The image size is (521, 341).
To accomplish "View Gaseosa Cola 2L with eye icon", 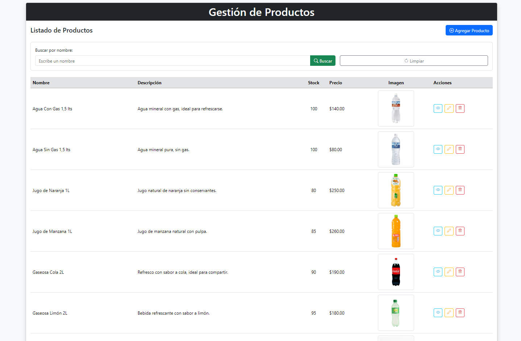I will 438,272.
